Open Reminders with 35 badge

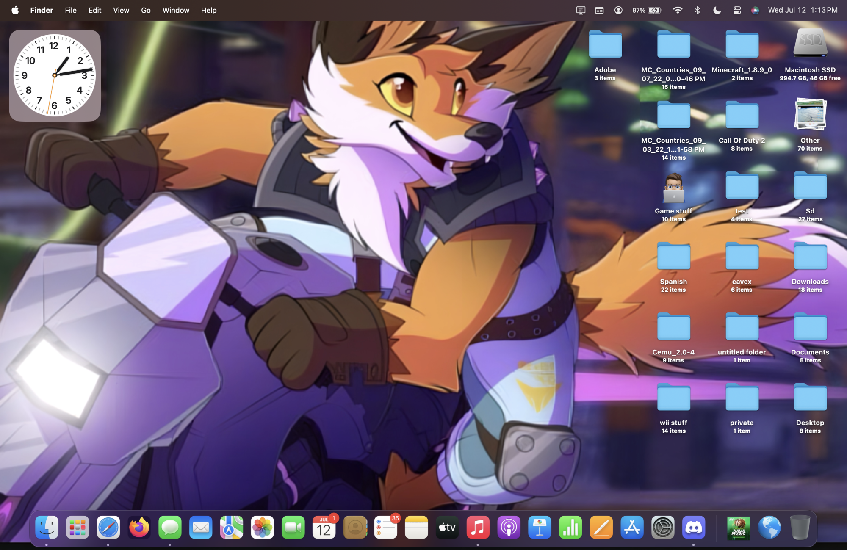click(386, 527)
